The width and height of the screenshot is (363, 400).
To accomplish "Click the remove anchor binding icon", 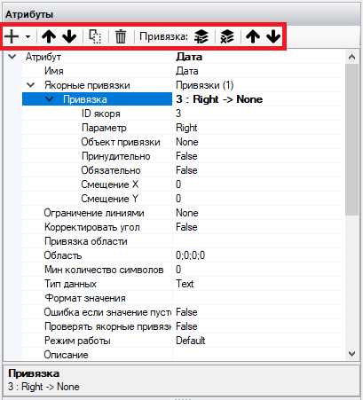I will pyautogui.click(x=227, y=36).
